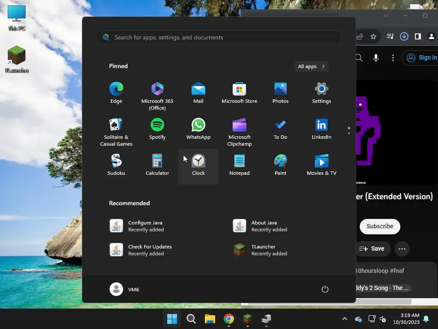
Task: Open the Power options button
Action: tap(325, 289)
